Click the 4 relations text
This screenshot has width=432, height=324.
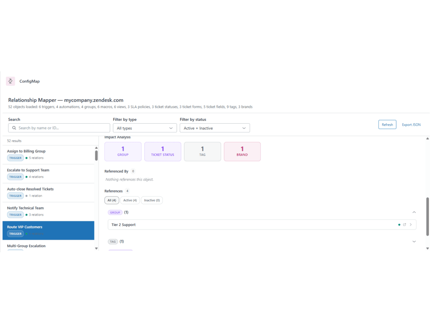click(36, 177)
